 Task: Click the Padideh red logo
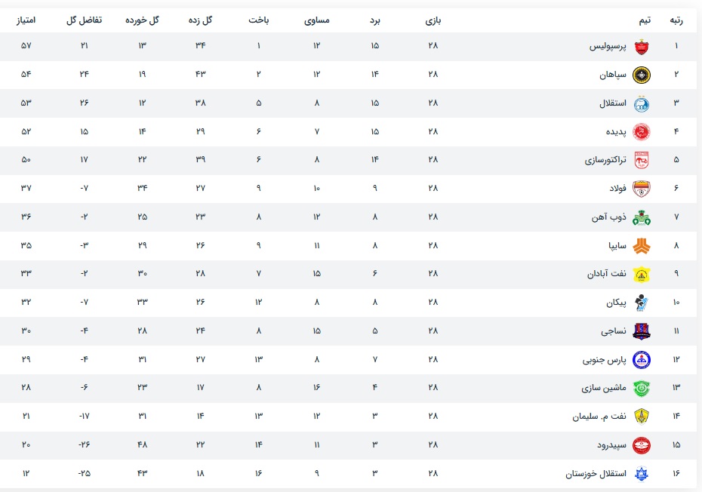(x=642, y=131)
